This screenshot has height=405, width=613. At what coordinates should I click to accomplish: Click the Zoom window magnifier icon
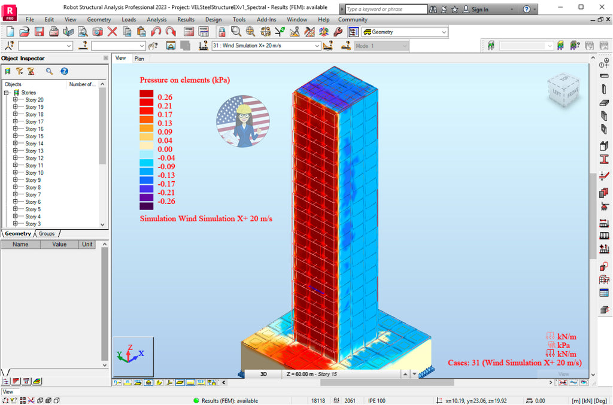click(x=236, y=32)
